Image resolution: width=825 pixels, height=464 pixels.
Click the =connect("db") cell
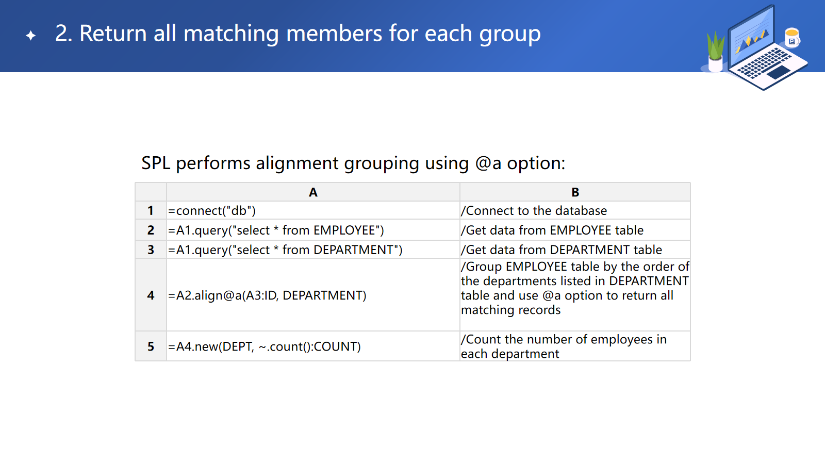click(x=212, y=211)
